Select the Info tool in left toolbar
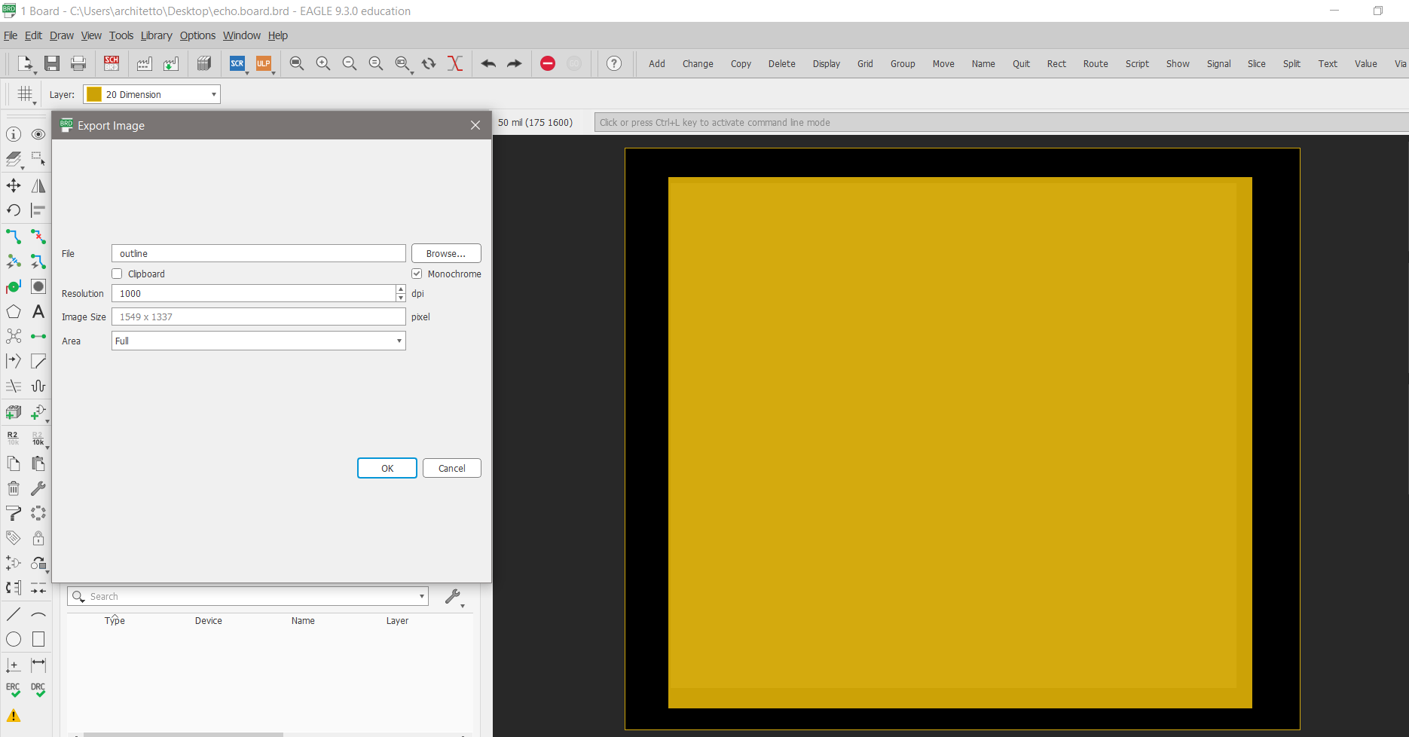This screenshot has height=737, width=1409. [x=14, y=134]
